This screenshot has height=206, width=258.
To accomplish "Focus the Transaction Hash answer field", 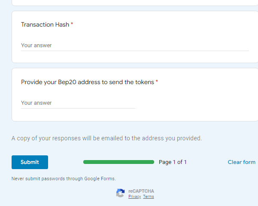I will [135, 45].
